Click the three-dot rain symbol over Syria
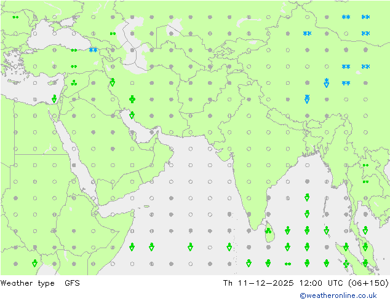 point(74,83)
